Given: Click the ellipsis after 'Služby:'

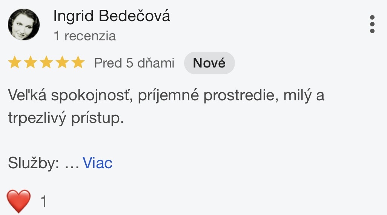Looking at the screenshot, I should [x=72, y=164].
